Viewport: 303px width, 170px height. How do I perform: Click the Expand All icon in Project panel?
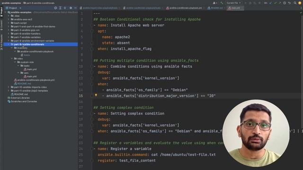click(60, 8)
